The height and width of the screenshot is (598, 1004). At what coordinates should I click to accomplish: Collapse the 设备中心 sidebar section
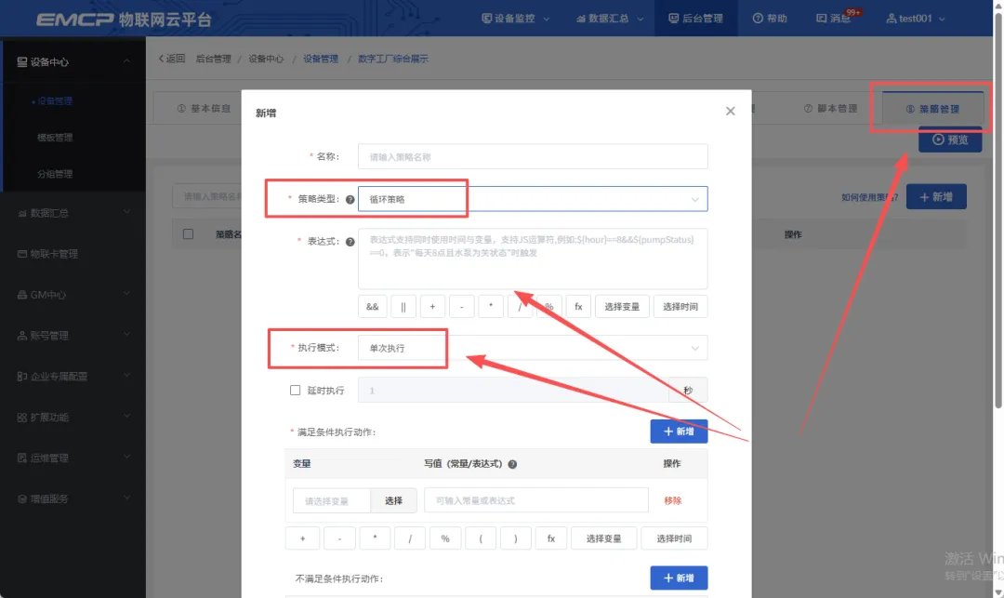click(73, 62)
